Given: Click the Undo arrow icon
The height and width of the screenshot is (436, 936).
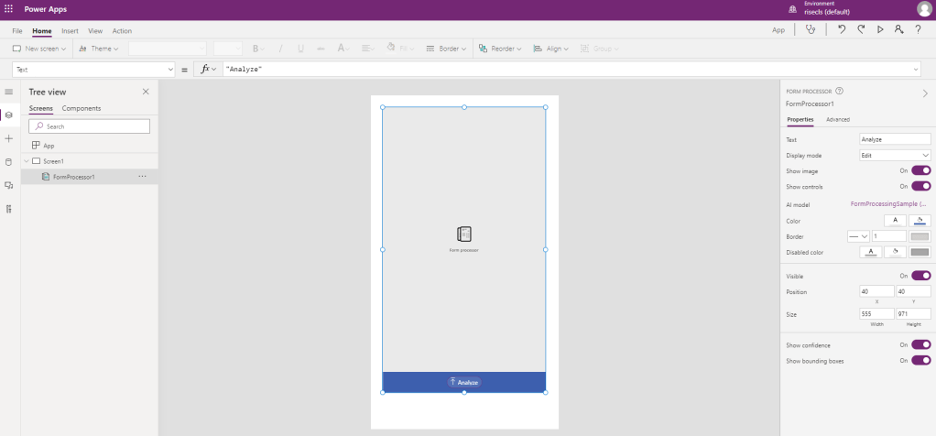Looking at the screenshot, I should click(x=841, y=30).
